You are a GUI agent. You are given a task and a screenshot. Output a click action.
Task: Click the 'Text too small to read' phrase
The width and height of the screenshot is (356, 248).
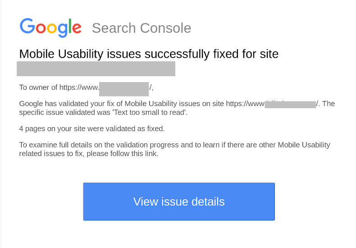150,112
